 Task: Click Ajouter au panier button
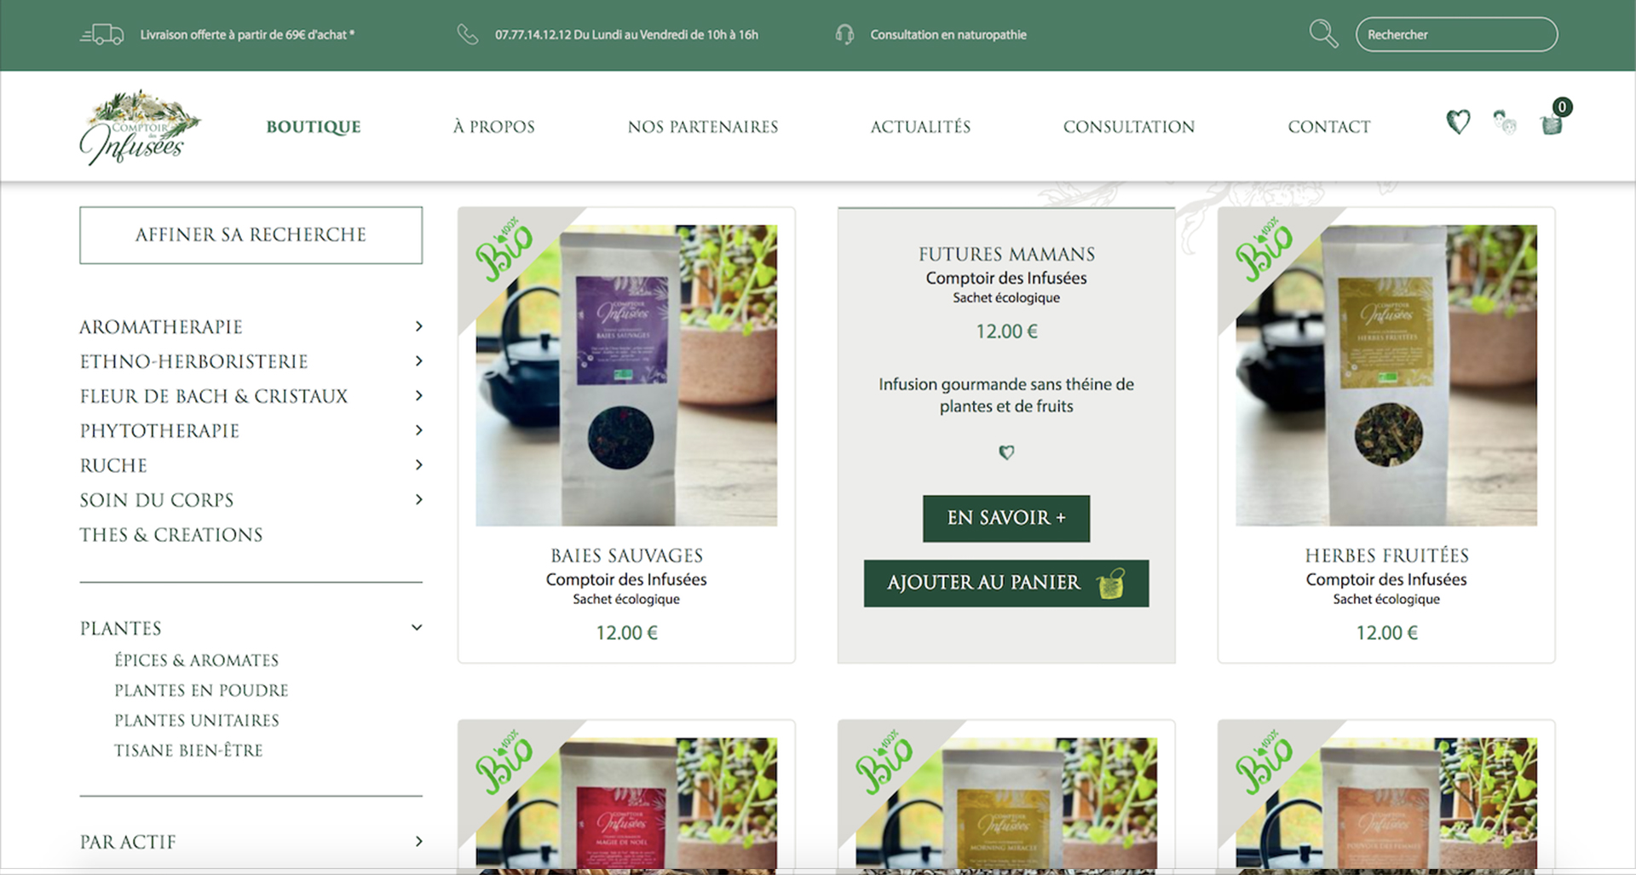pyautogui.click(x=1006, y=584)
